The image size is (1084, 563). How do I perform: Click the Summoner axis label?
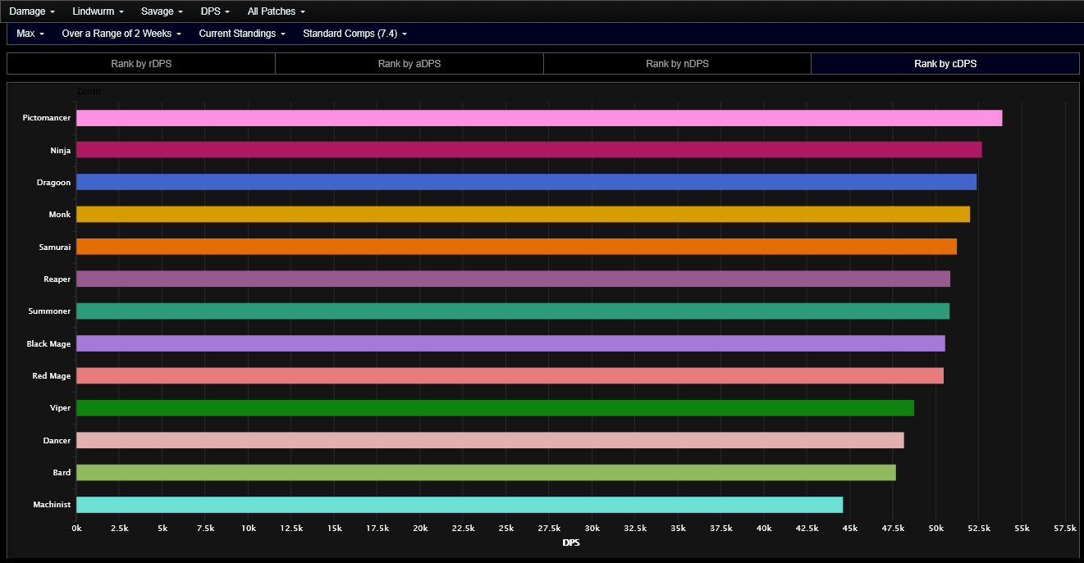(50, 311)
